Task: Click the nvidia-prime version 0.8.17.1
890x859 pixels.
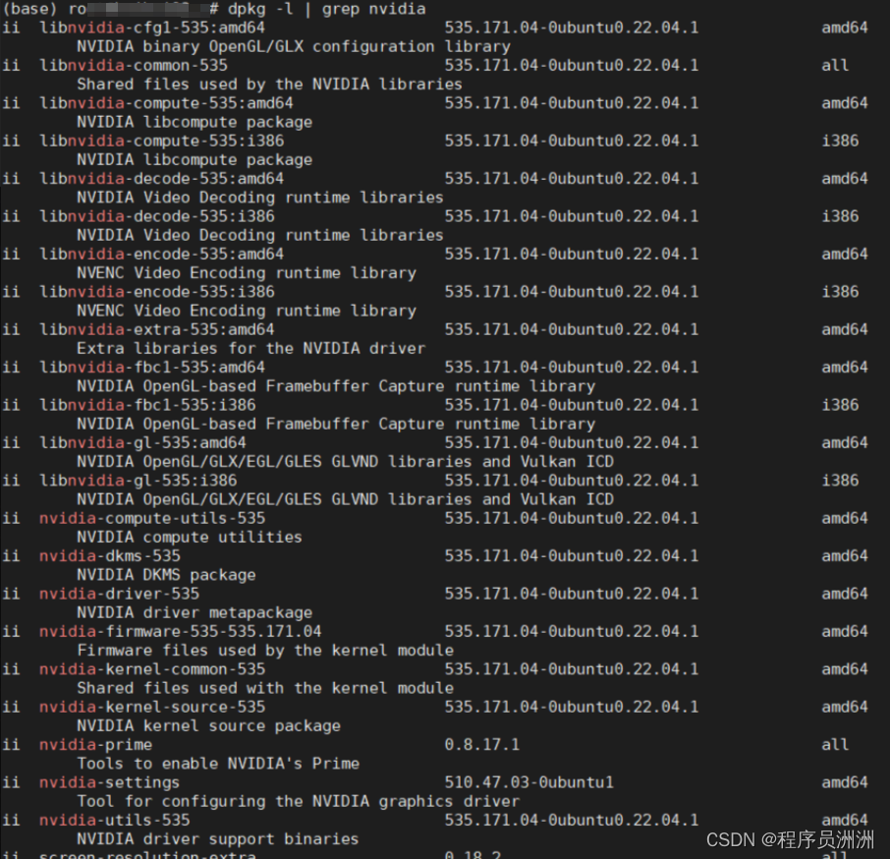Action: [x=481, y=744]
